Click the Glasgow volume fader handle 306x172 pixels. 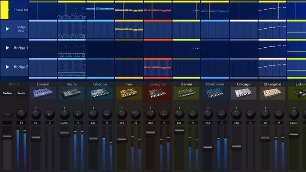(93, 139)
